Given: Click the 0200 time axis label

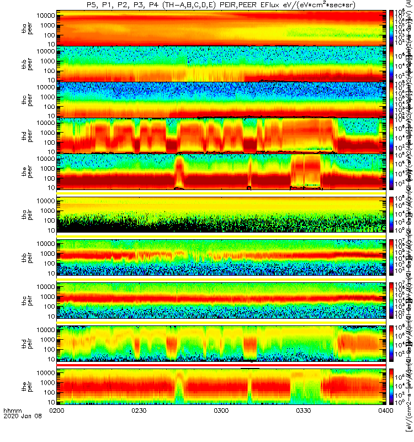Looking at the screenshot, I should tap(57, 411).
